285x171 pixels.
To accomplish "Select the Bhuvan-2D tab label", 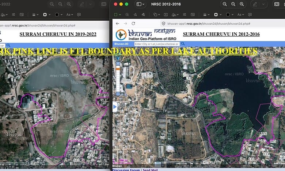I will pos(121,44).
